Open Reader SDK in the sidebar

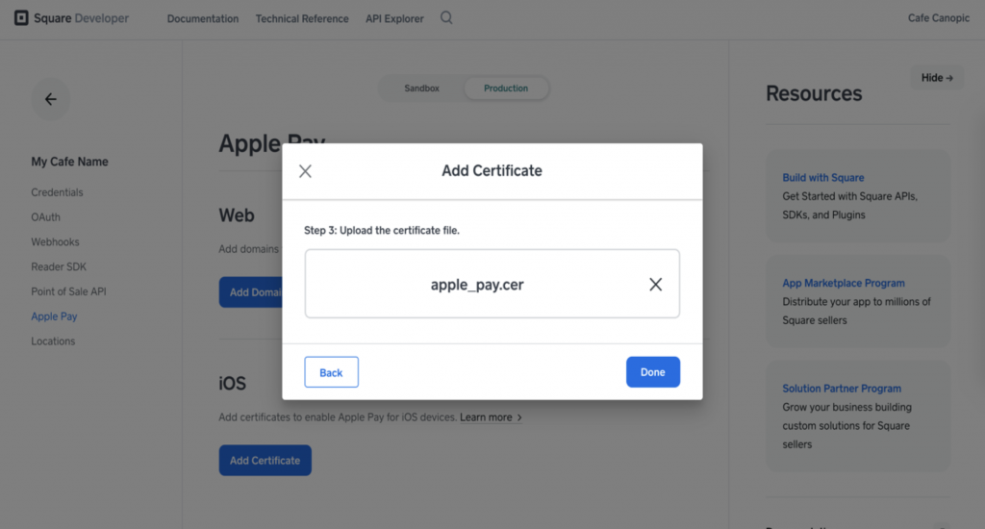[x=59, y=266]
